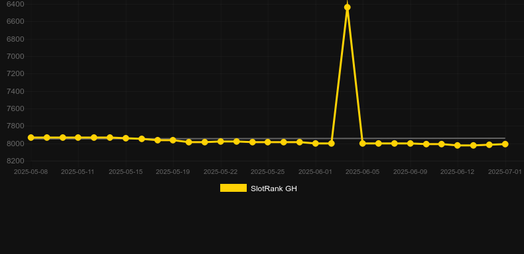Click the 2025-07-01 x-axis date label
This screenshot has height=254, width=524.
[x=505, y=172]
